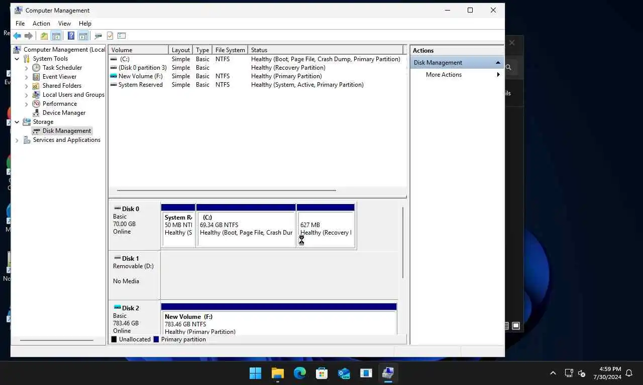
Task: Click the blue question mark Help toolbar icon
Action: click(71, 36)
